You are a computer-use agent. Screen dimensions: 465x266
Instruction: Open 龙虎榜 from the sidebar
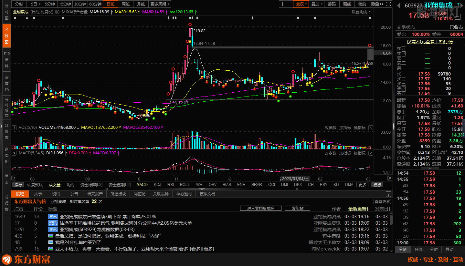[6, 203]
